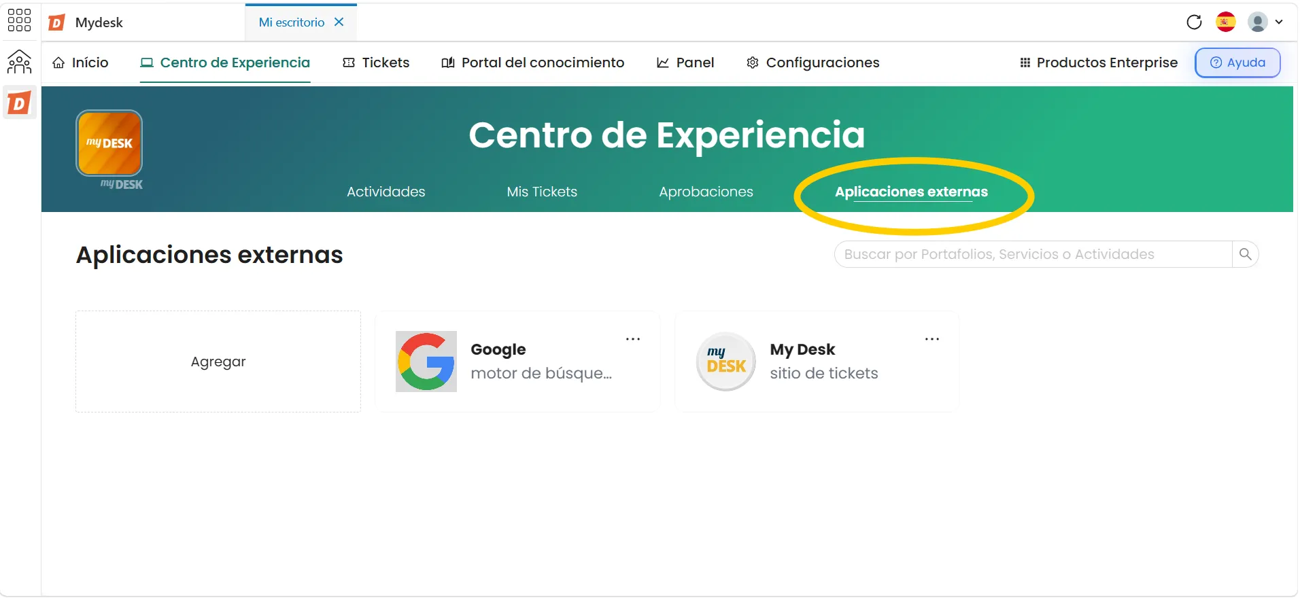This screenshot has width=1300, height=598.
Task: Open the three-dot menu on My Desk card
Action: [x=932, y=339]
